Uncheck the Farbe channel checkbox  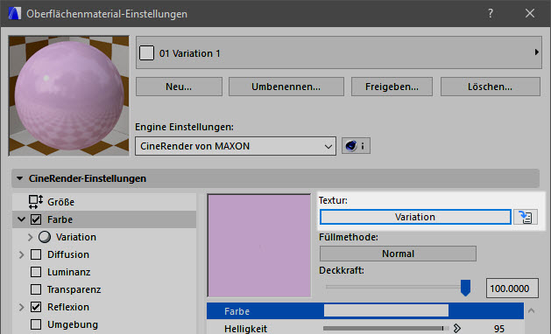(36, 219)
